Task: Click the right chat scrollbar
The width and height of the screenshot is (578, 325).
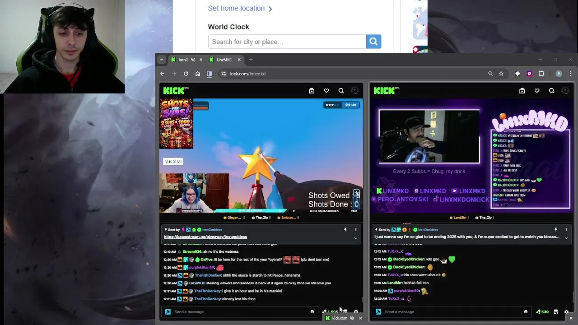Action: 573,297
